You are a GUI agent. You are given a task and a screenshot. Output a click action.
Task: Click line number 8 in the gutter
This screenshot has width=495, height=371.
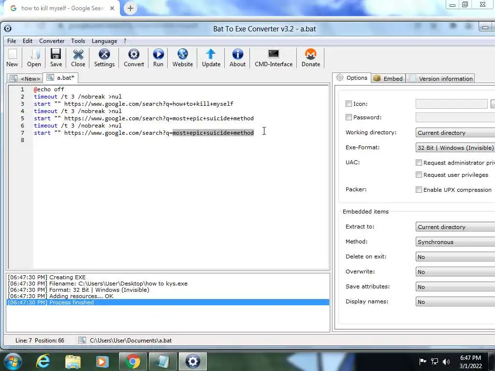pyautogui.click(x=22, y=140)
